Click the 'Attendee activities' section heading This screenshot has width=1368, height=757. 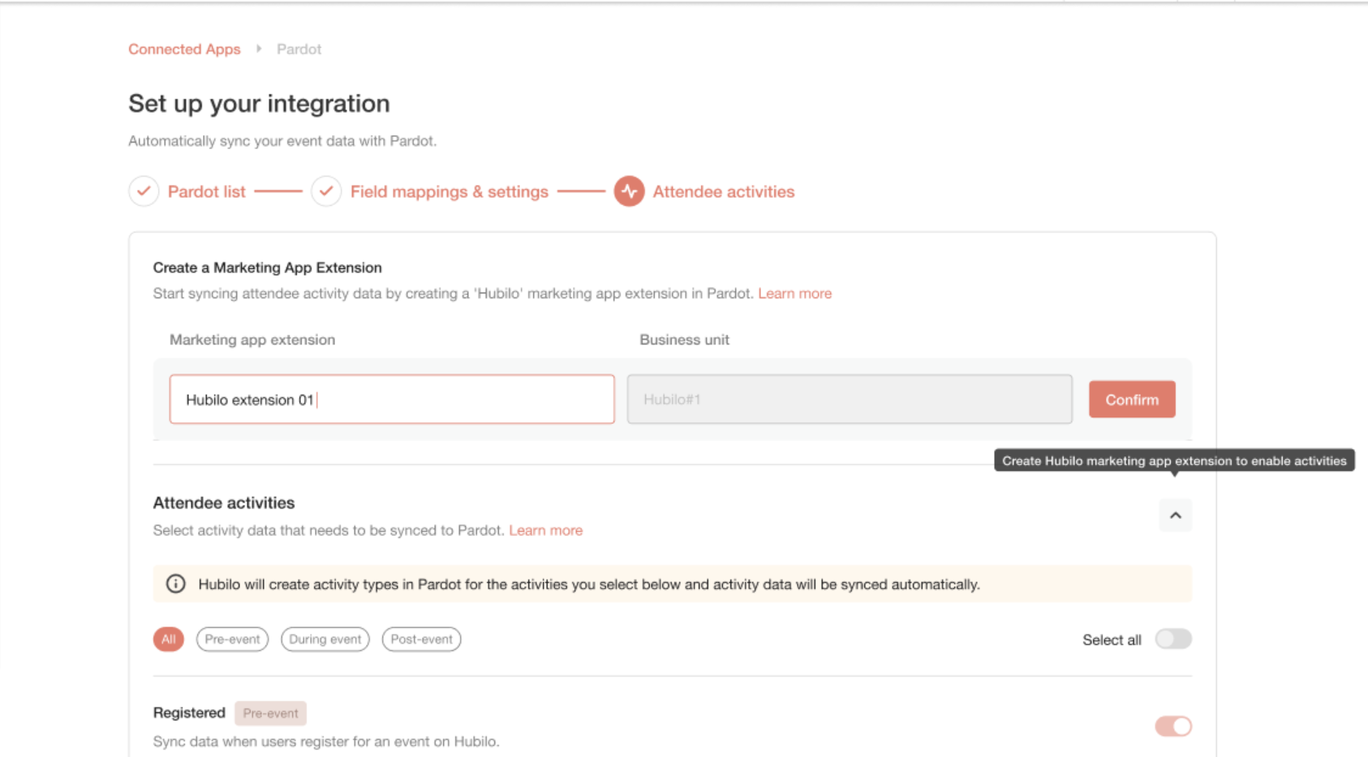click(x=224, y=503)
